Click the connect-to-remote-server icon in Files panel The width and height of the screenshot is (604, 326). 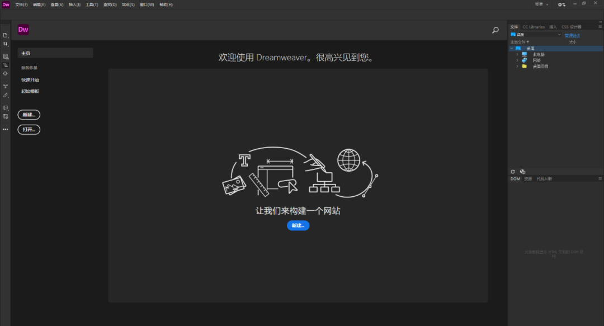pyautogui.click(x=523, y=172)
